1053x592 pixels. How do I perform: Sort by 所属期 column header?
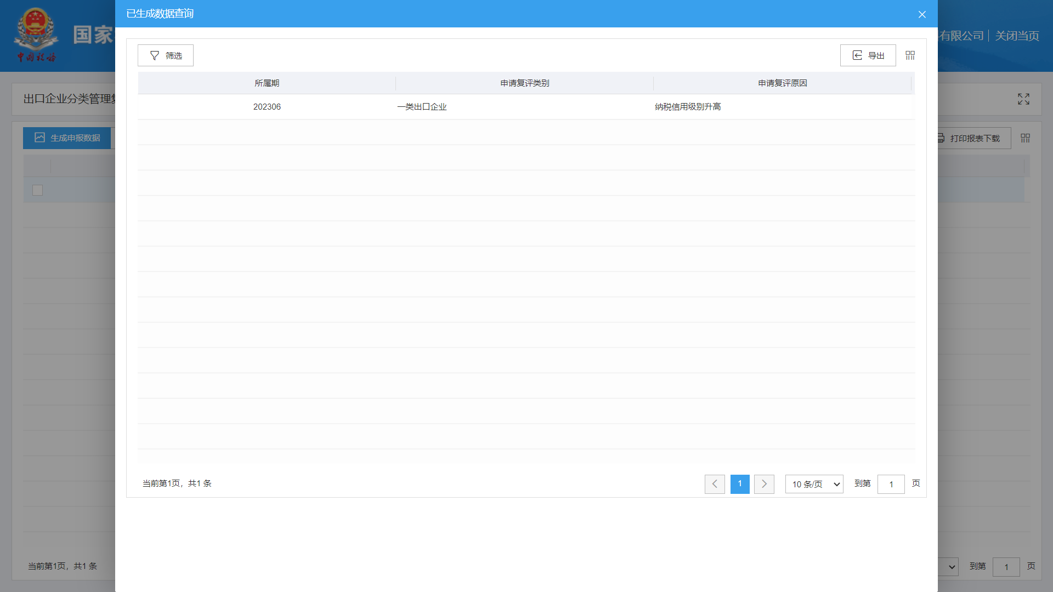[267, 83]
